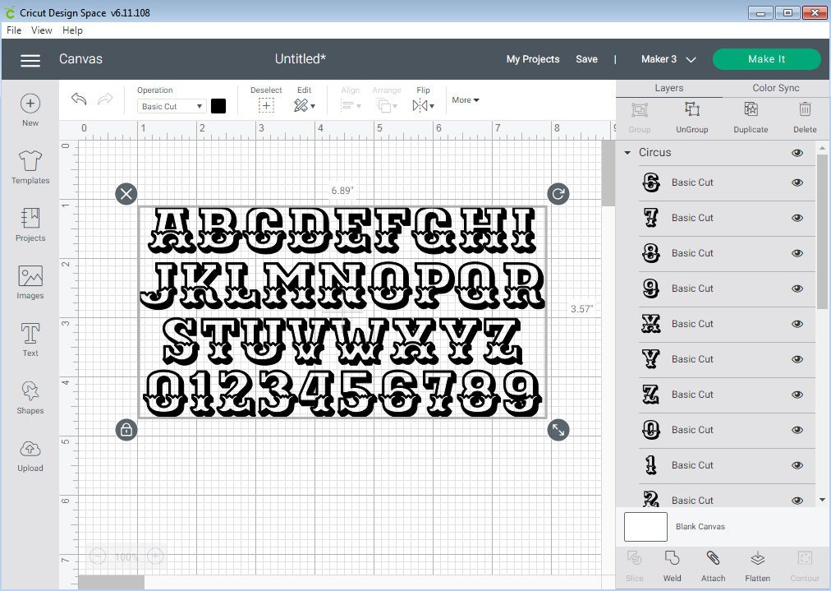Open the Maker 3 machine selector

tap(667, 59)
